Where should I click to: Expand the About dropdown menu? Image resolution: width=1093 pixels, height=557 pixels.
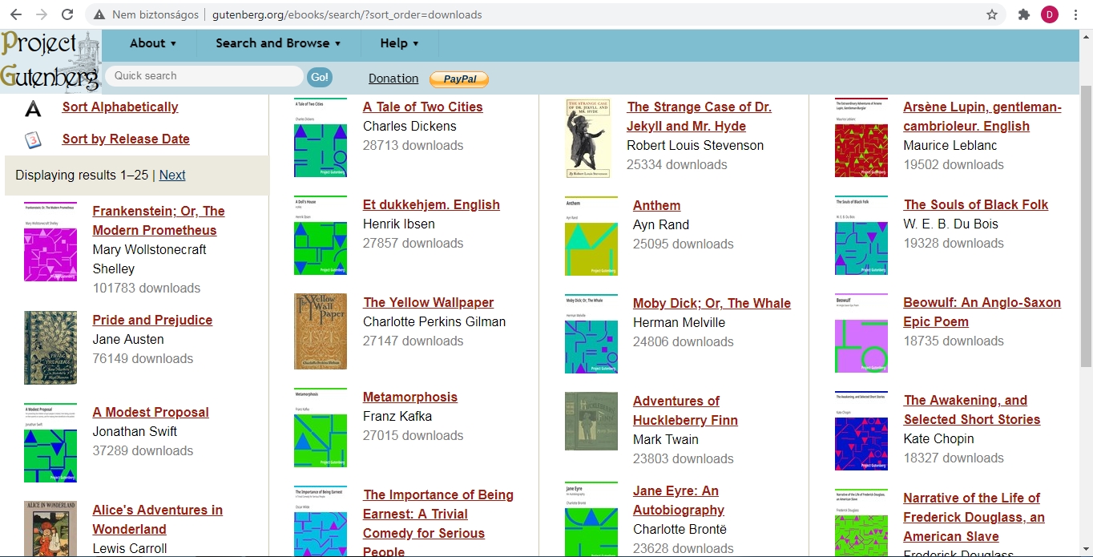(153, 43)
